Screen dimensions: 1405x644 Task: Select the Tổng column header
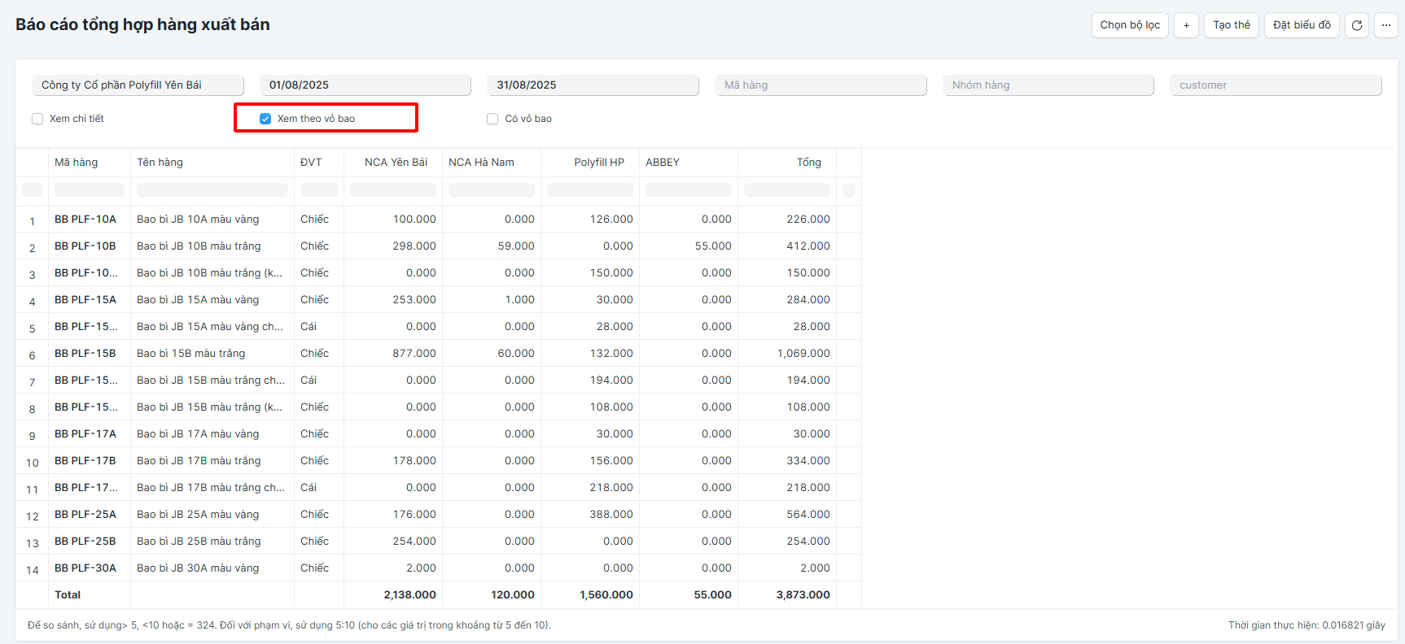tap(787, 163)
